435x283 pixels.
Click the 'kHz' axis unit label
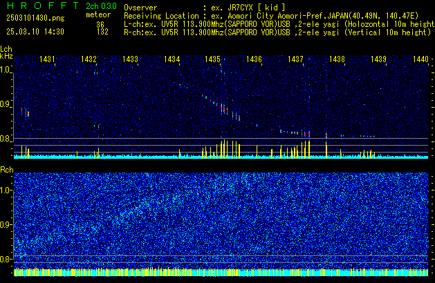tap(6, 56)
